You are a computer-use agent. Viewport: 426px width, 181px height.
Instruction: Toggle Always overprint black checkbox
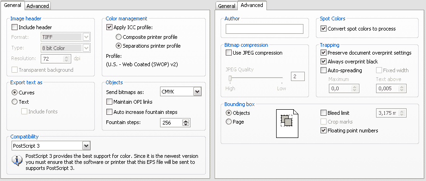tap(323, 62)
